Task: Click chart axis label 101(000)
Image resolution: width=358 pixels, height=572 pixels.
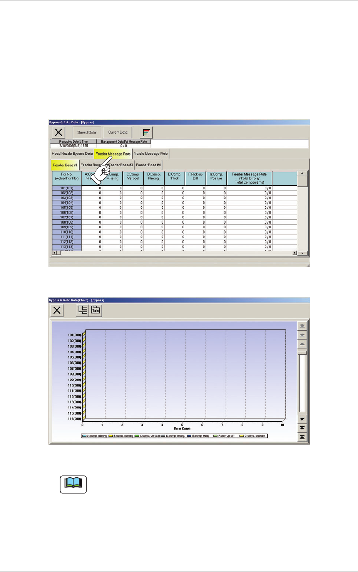Action: coord(74,335)
